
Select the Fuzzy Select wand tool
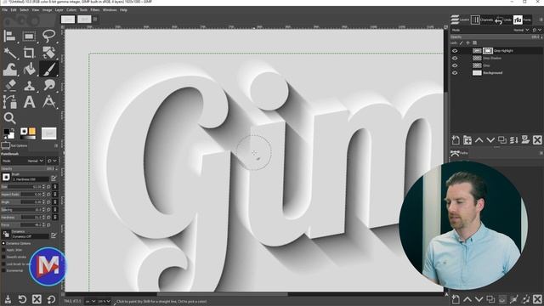point(9,53)
